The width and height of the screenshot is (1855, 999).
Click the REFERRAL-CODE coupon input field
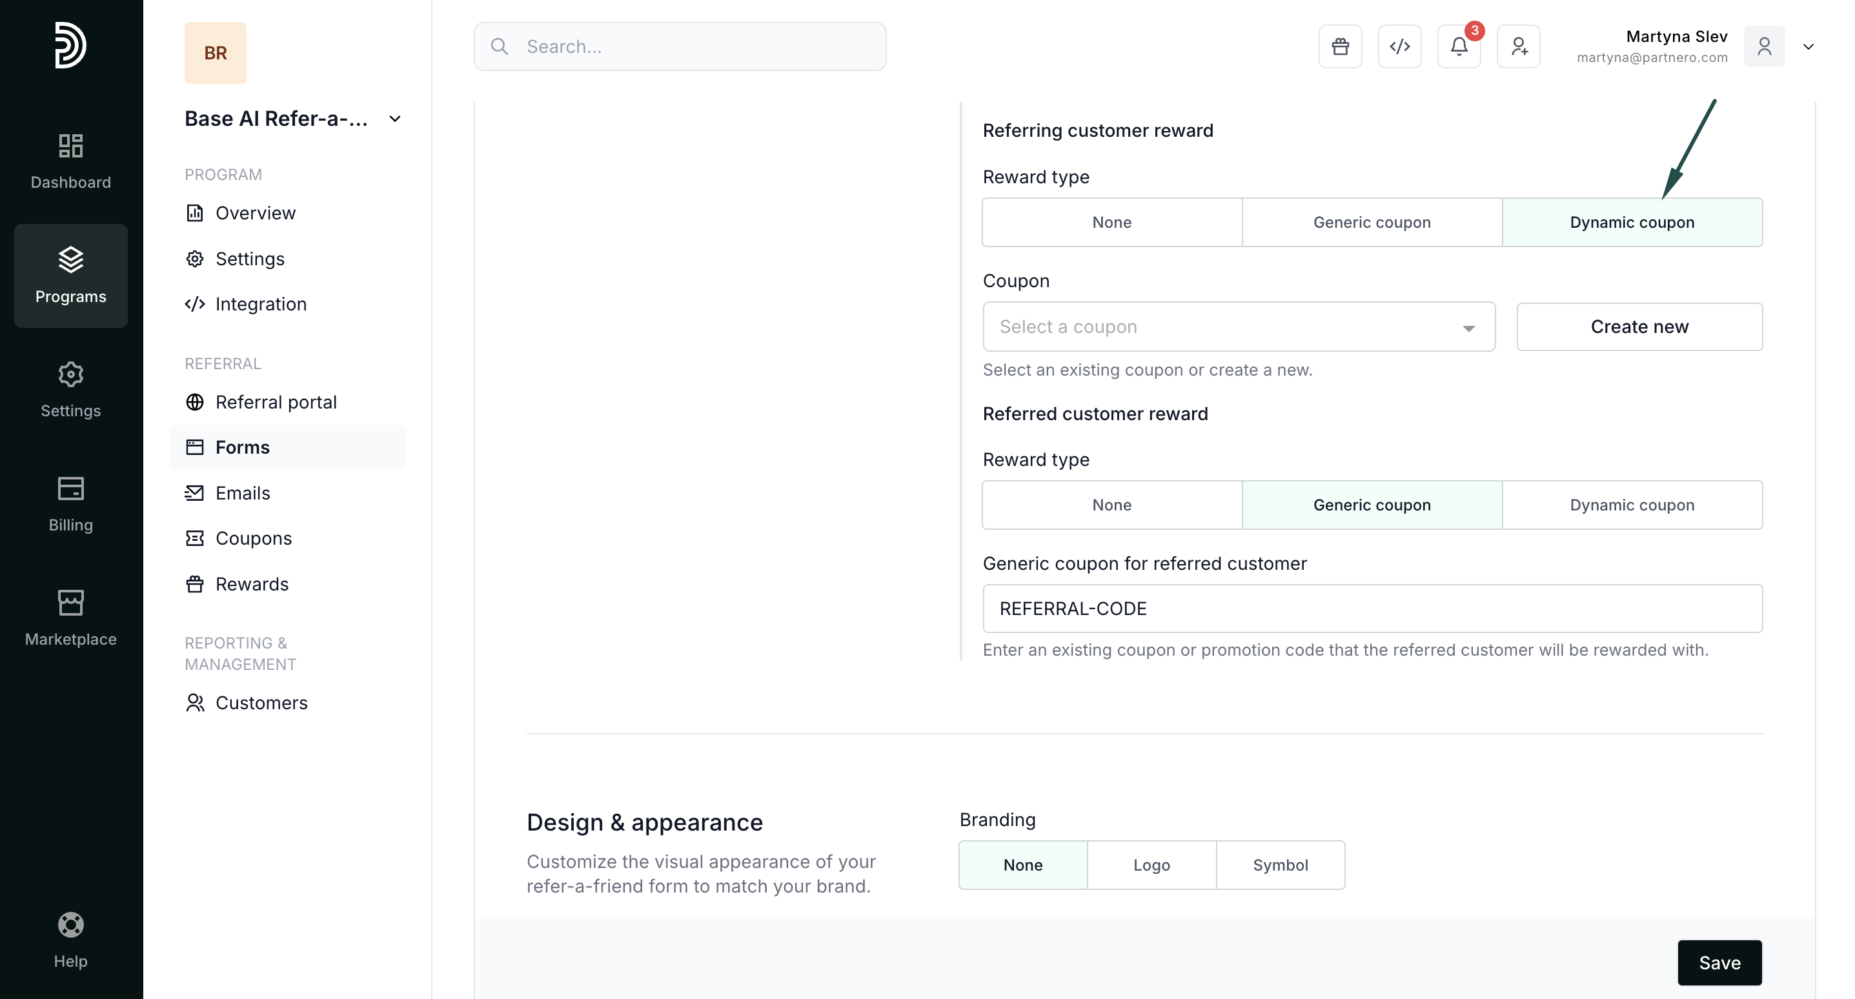coord(1372,609)
